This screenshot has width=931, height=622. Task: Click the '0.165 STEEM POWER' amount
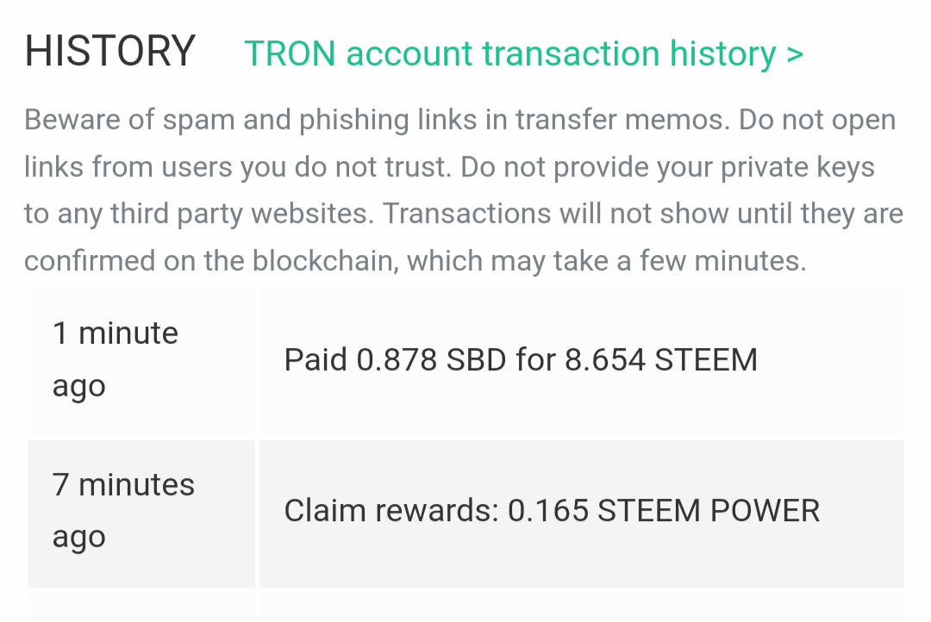pos(664,511)
